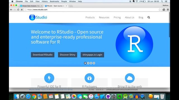Click the cloud Bring R to the web icon
179x100 pixels.
(130, 78)
